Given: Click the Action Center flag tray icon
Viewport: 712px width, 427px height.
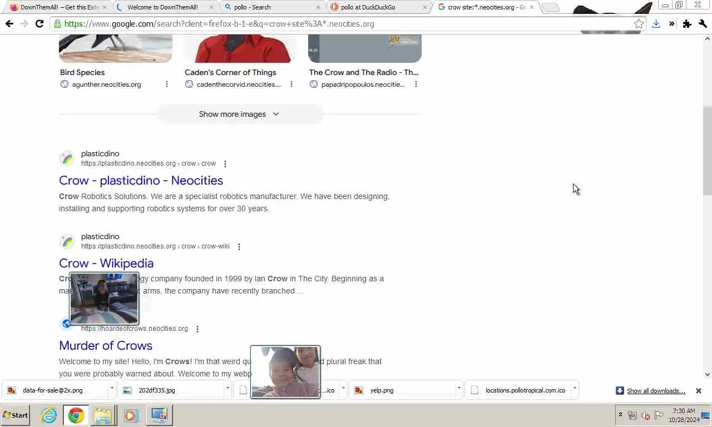Looking at the screenshot, I should [x=659, y=415].
